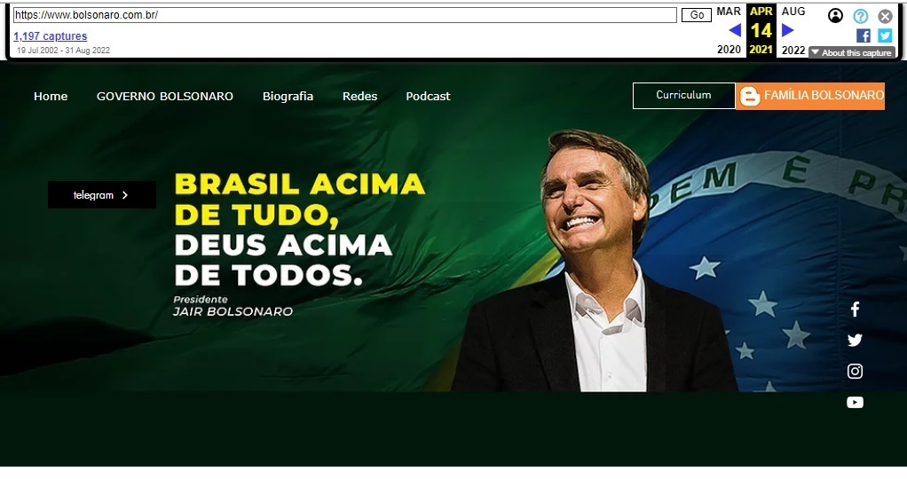Go to previous capture with left arrow
This screenshot has width=907, height=479.
735,30
